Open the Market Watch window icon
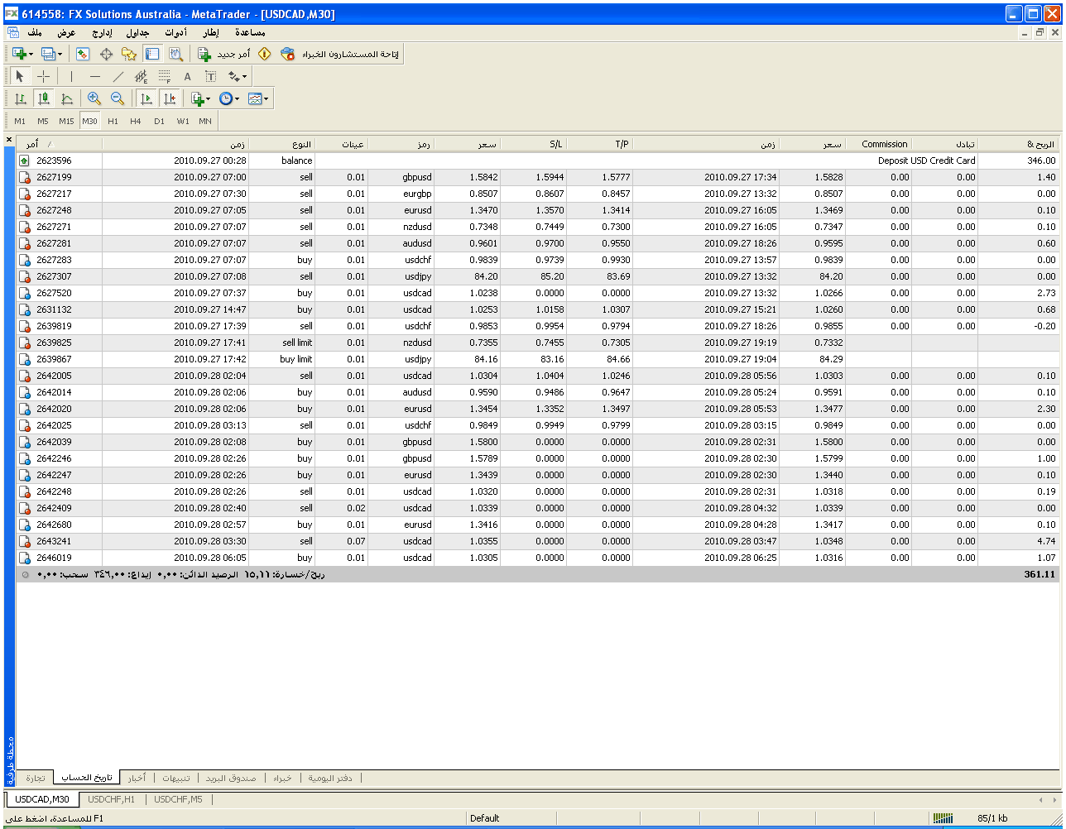The width and height of the screenshot is (1066, 829). pos(83,54)
